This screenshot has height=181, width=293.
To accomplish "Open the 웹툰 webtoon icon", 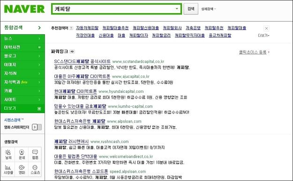I will pyautogui.click(x=35, y=154).
